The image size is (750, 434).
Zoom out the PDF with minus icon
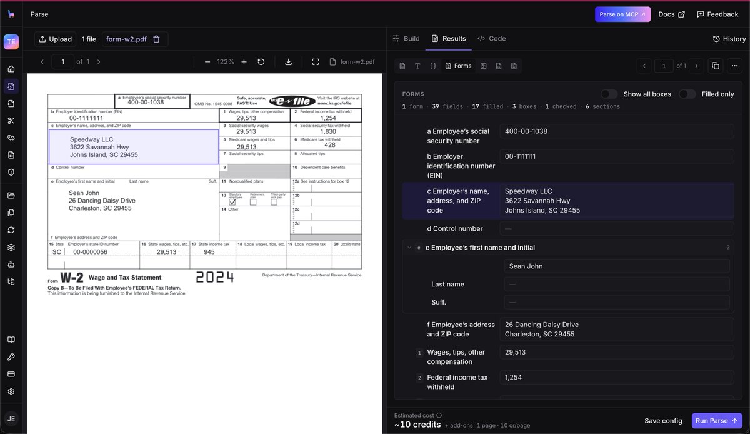(x=207, y=62)
